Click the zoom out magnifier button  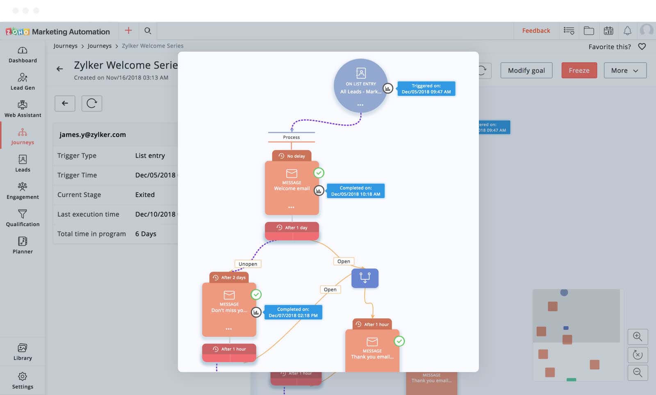pos(638,372)
